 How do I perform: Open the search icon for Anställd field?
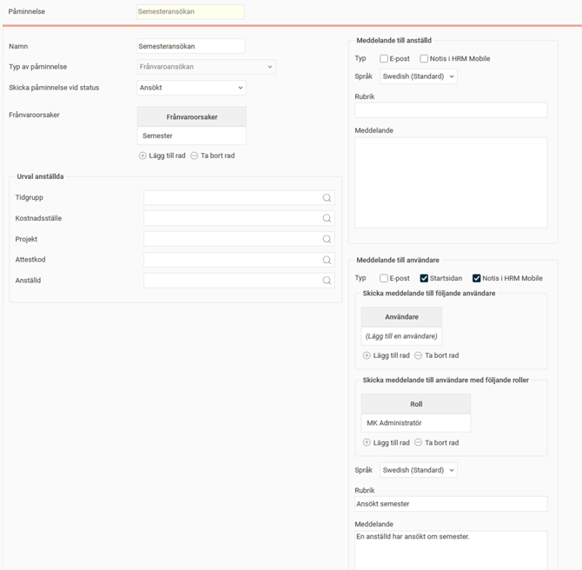point(327,281)
